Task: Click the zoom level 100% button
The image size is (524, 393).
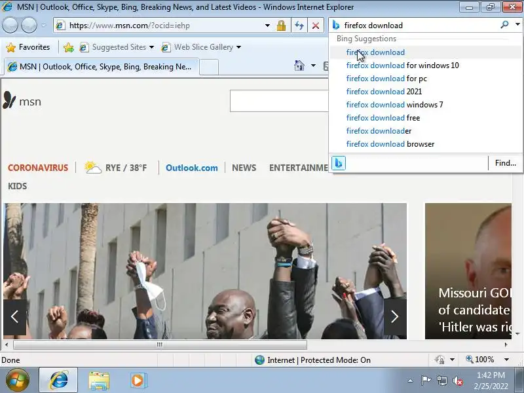Action: coord(480,360)
